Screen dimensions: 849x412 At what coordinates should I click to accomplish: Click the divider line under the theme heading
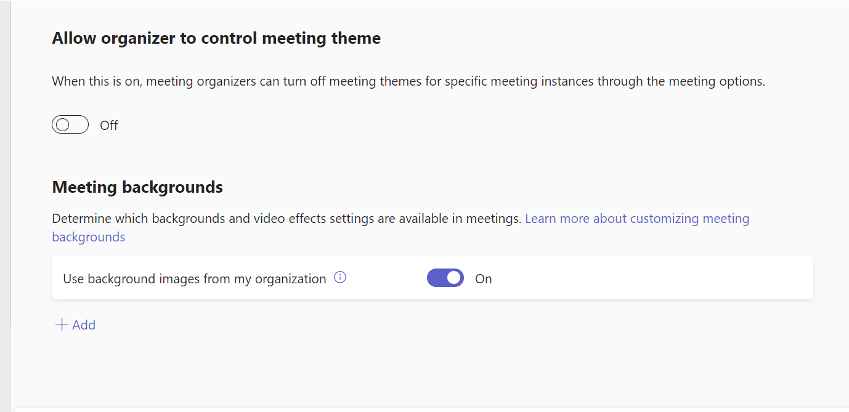(x=431, y=60)
